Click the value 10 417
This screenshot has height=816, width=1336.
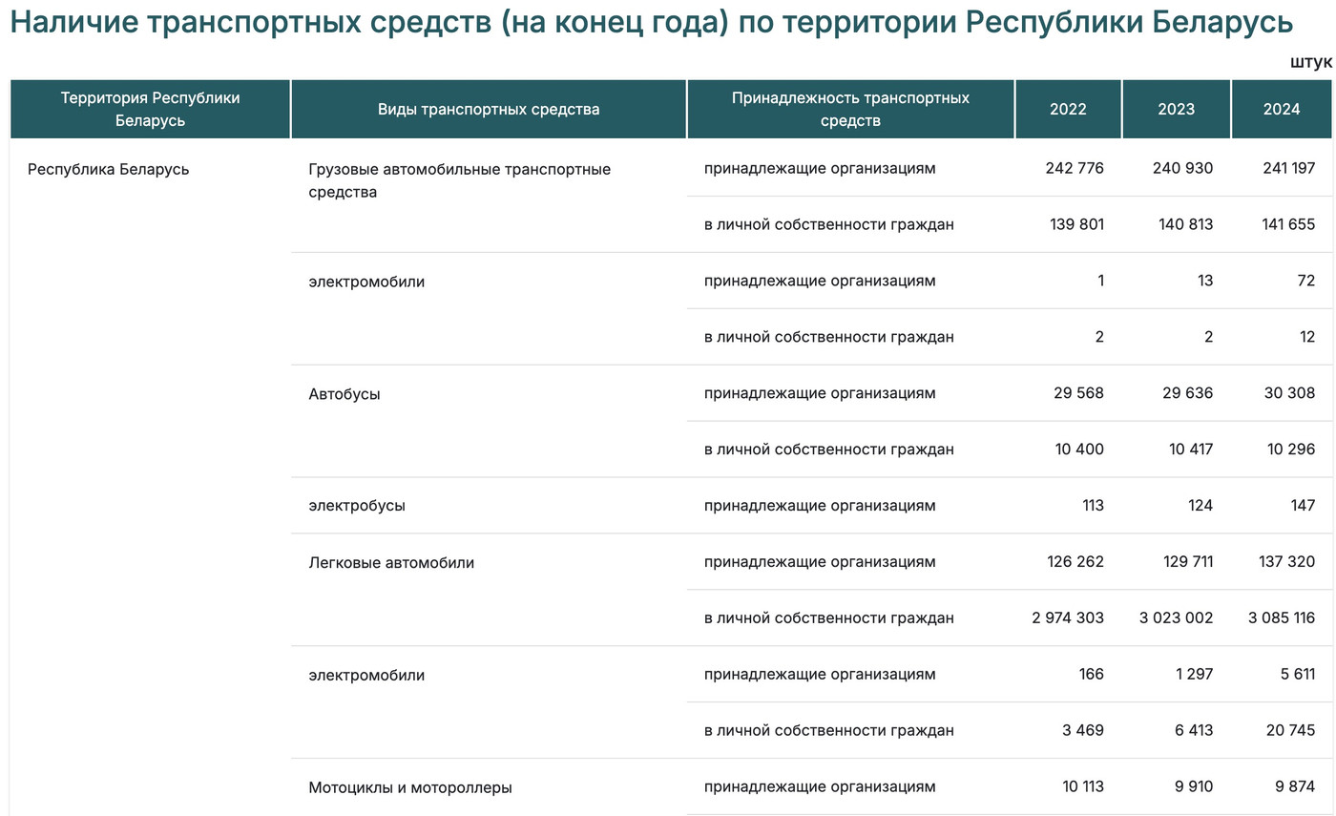tap(1191, 450)
